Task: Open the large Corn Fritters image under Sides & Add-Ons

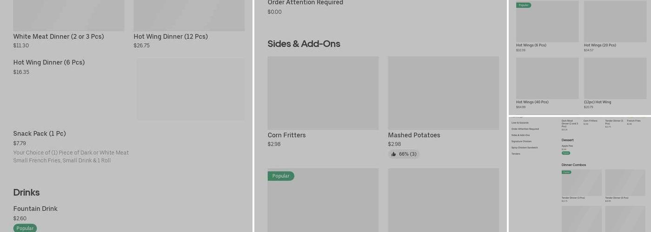Action: tap(323, 93)
